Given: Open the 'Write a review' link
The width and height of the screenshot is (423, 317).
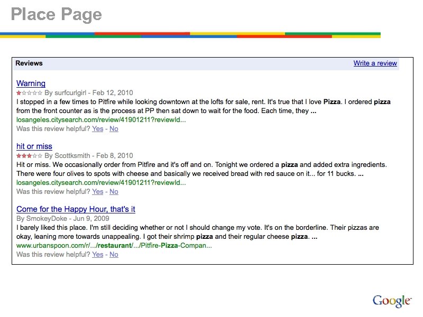Looking at the screenshot, I should coord(375,63).
